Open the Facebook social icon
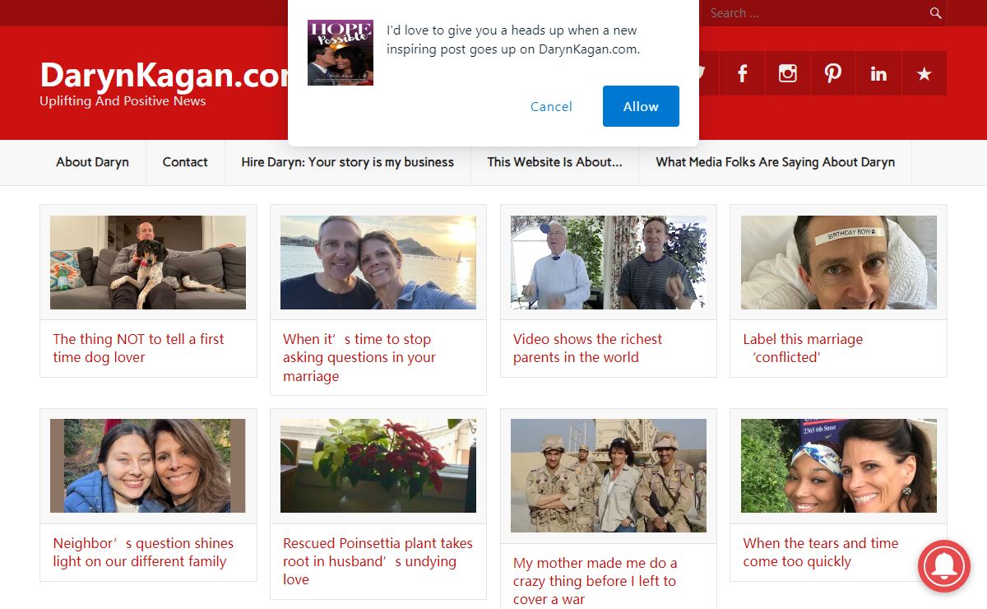Image resolution: width=987 pixels, height=609 pixels. tap(742, 74)
